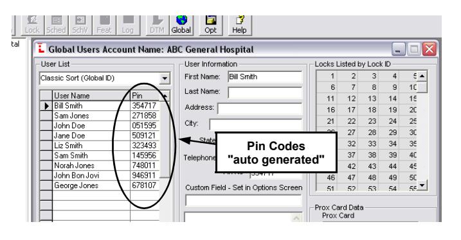Click the DTM toolbar icon
Image resolution: width=461 pixels, height=240 pixels.
(158, 25)
